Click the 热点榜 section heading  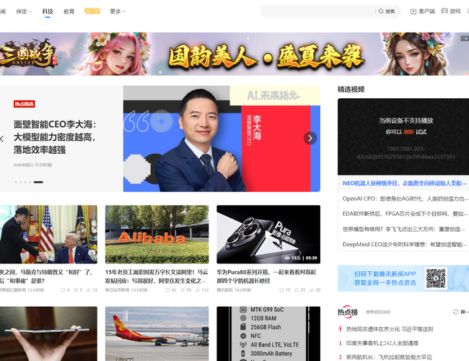pyautogui.click(x=348, y=312)
